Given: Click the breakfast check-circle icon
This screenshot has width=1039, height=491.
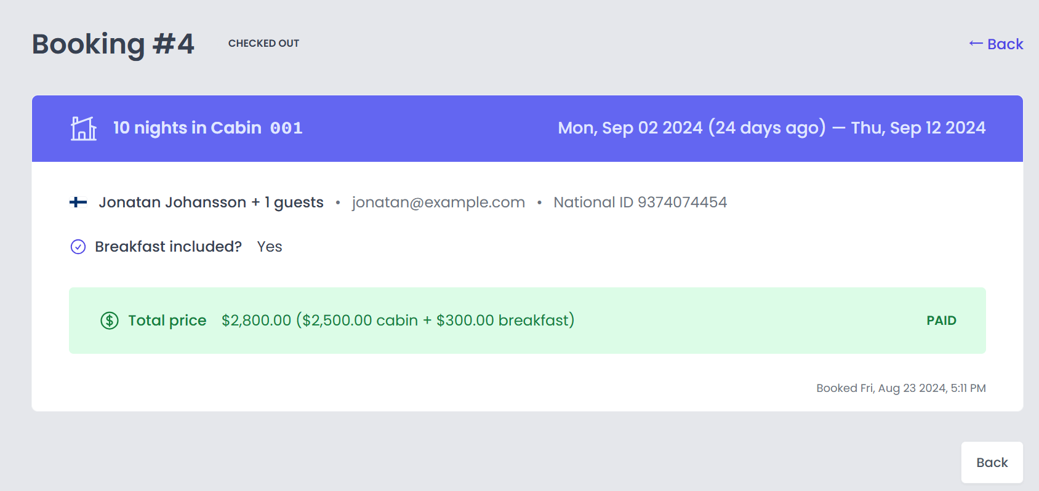Looking at the screenshot, I should tap(78, 247).
